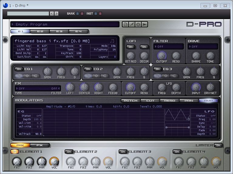Click the previous preset arrow button

tap(52, 14)
